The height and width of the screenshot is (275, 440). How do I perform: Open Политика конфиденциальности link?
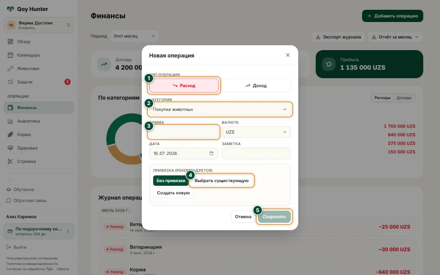tap(32, 264)
